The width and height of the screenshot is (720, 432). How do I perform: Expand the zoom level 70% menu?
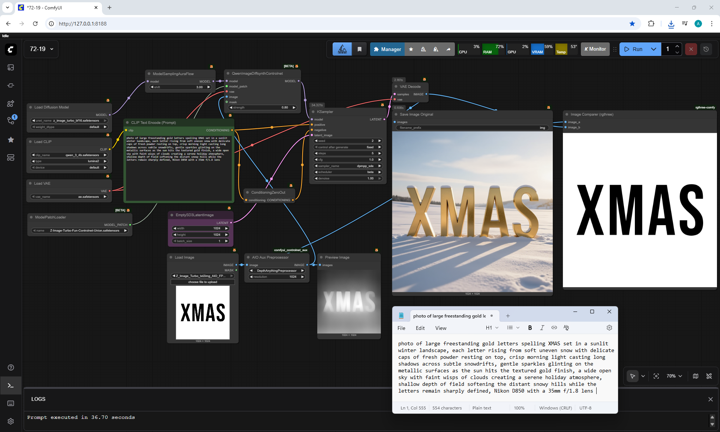coord(674,376)
